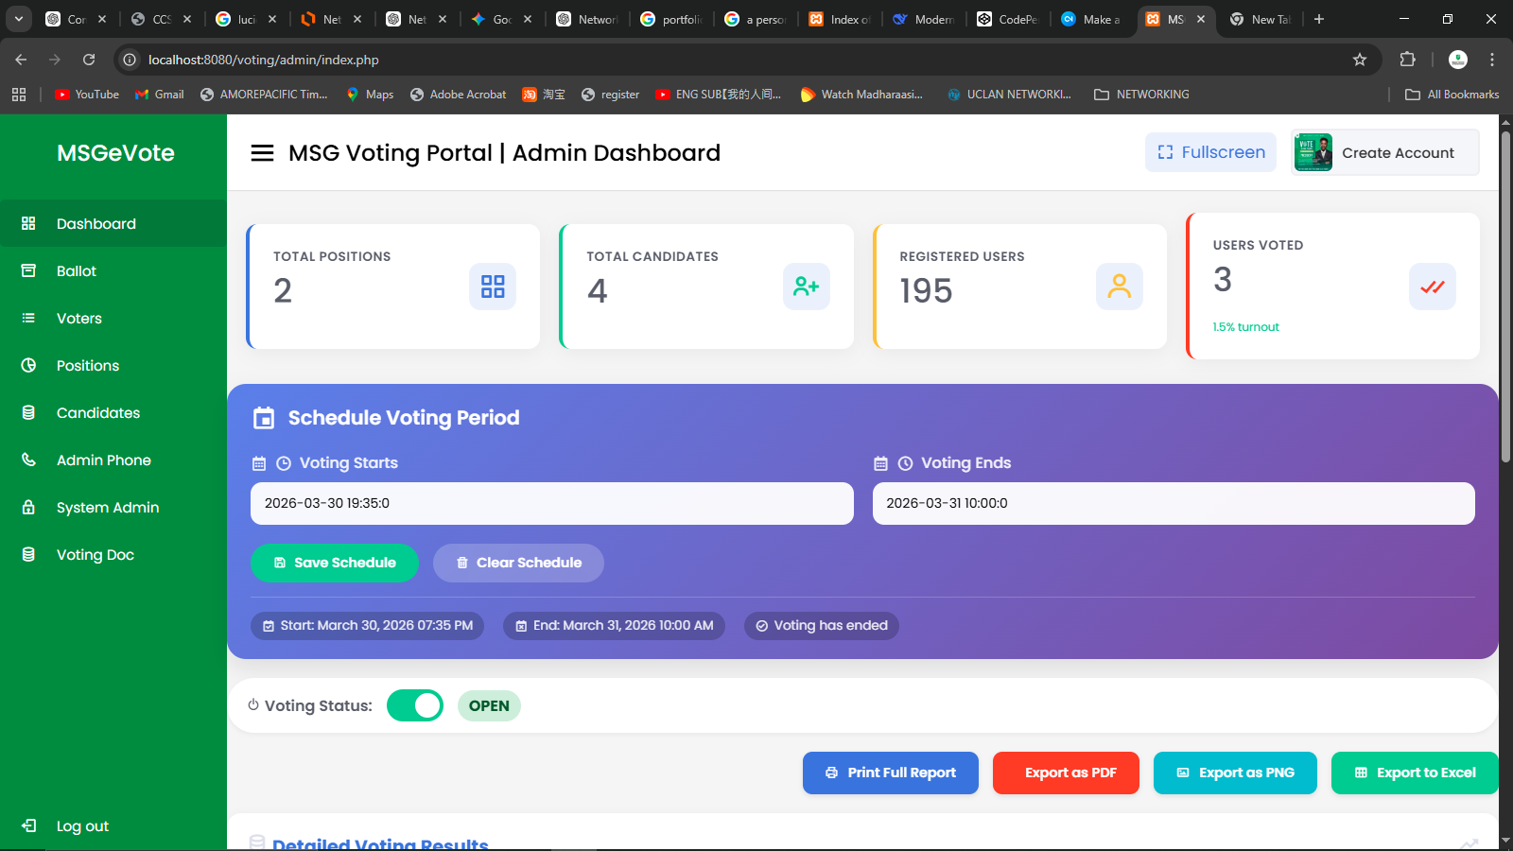The height and width of the screenshot is (851, 1513).
Task: Open Ballot in the sidebar
Action: click(113, 270)
